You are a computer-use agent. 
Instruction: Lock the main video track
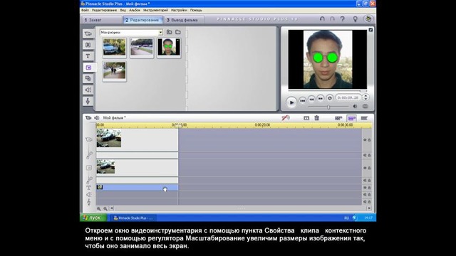tap(369, 140)
